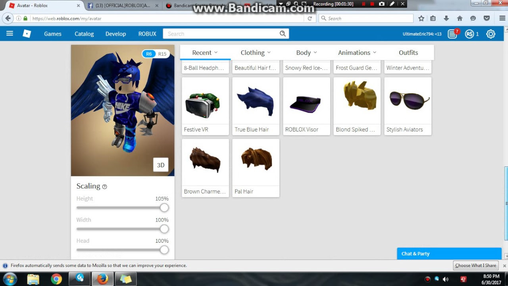Open the sticky notes taskbar icon

pos(126,279)
